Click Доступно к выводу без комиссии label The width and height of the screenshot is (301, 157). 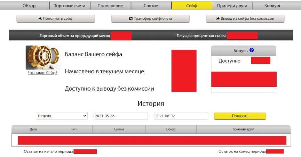tap(109, 89)
